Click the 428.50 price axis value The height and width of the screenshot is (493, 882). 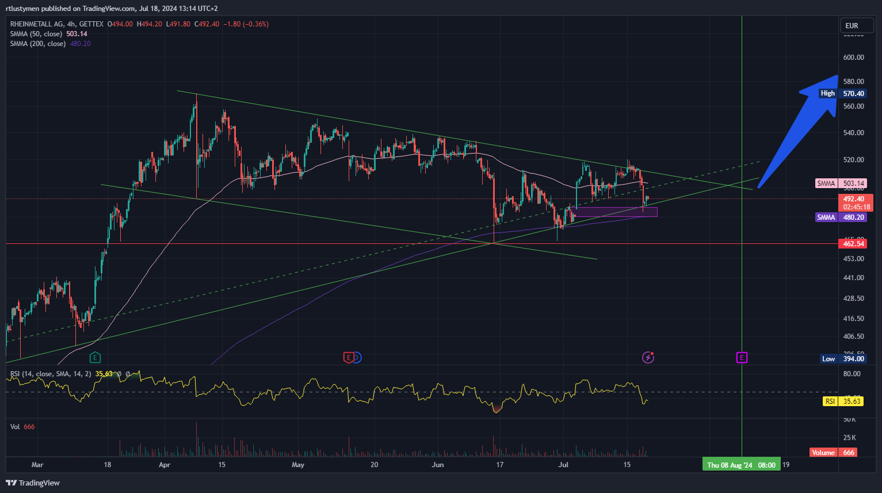click(853, 299)
